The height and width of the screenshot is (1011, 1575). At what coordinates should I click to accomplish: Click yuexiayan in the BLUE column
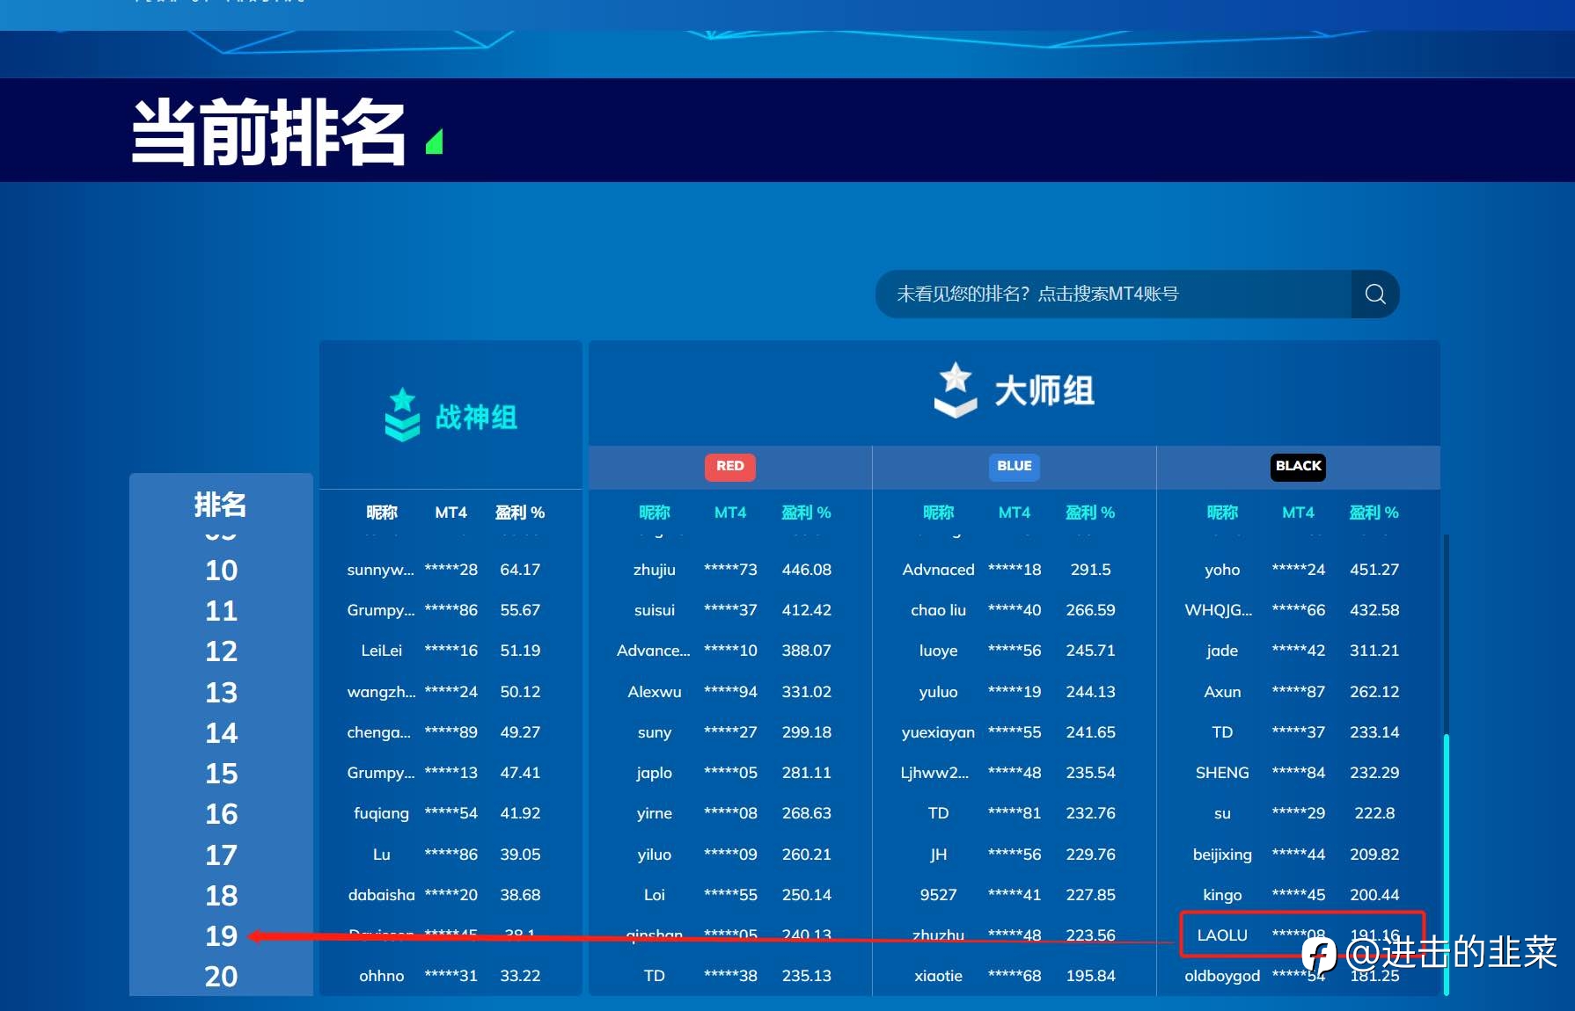(x=939, y=732)
